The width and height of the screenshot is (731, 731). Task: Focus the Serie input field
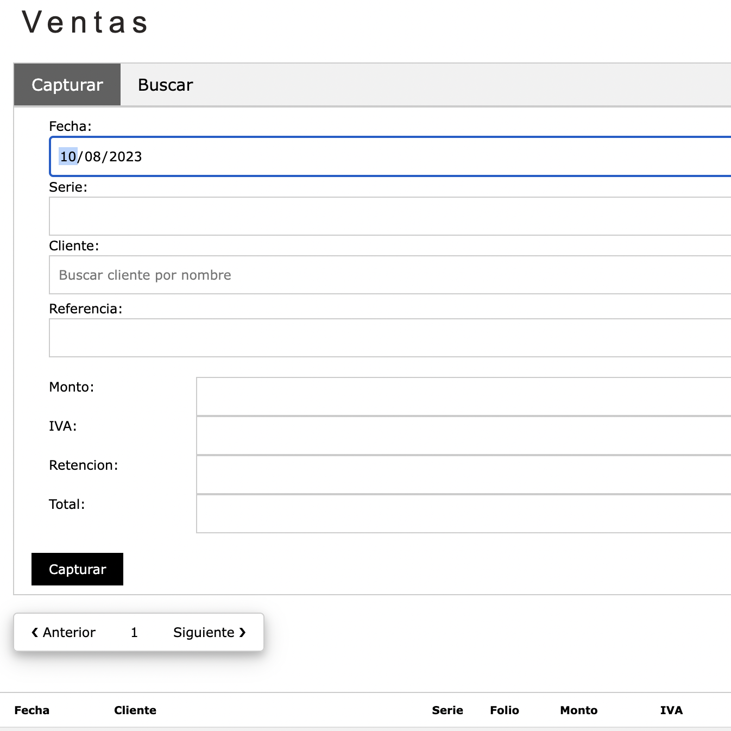pyautogui.click(x=390, y=216)
